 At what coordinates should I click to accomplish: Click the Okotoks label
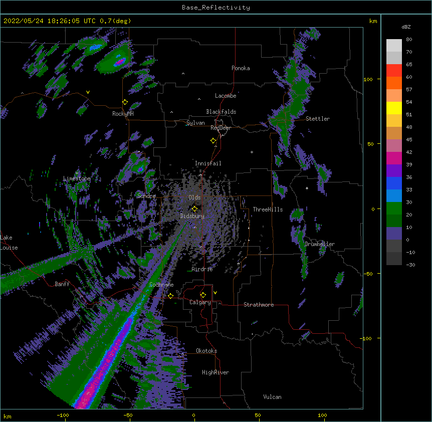click(x=206, y=351)
